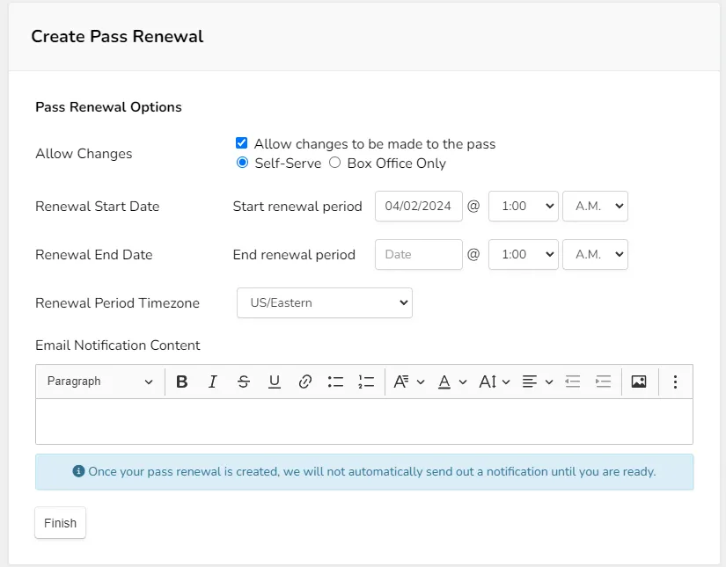Open the font size options
The height and width of the screenshot is (567, 726).
[495, 382]
